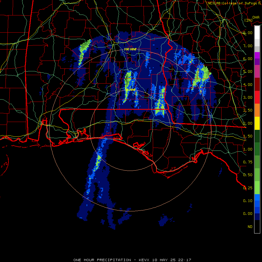This screenshot has width=262, height=262.
Task: Click the OHA product label
Action: tap(256, 17)
